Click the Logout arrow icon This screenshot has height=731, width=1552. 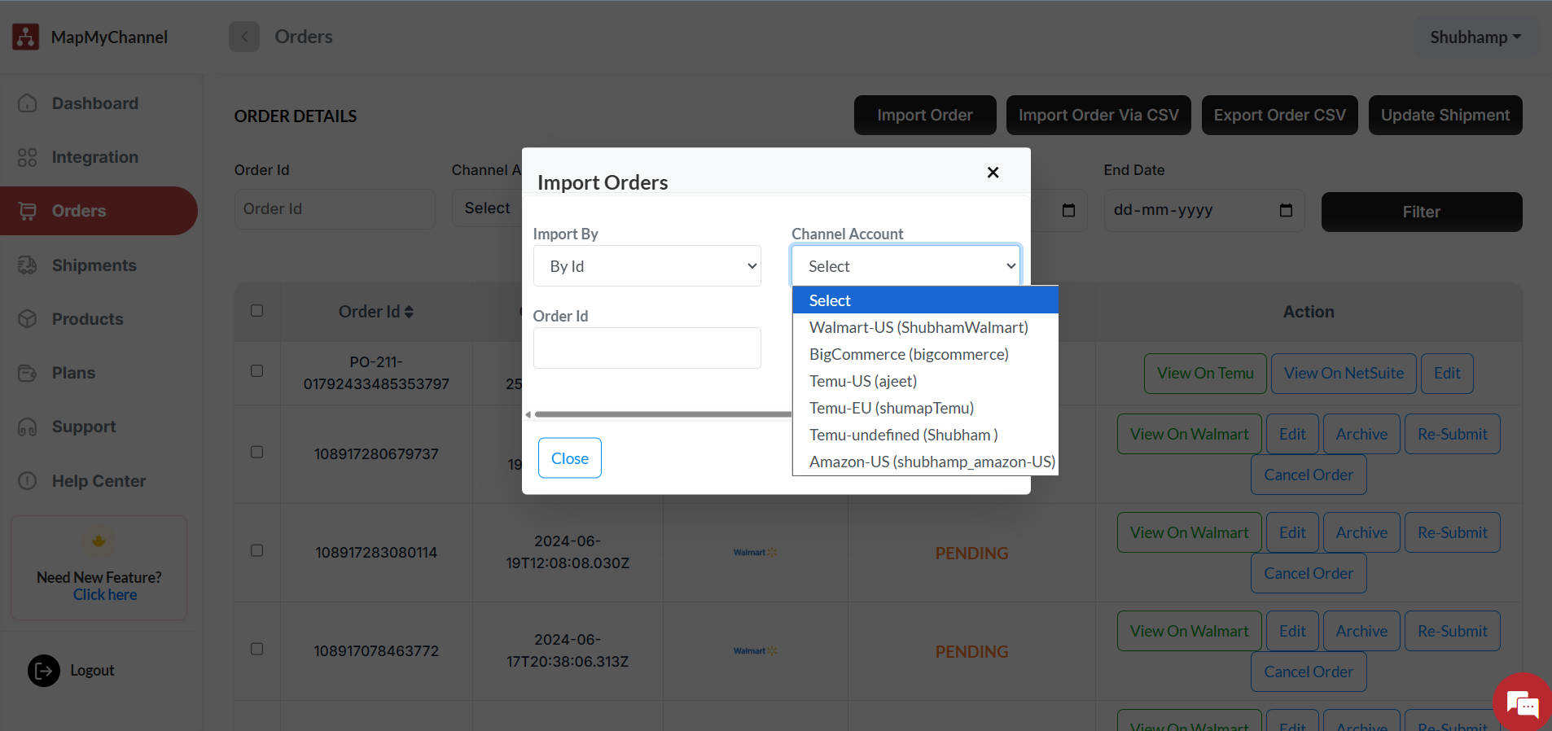click(44, 671)
